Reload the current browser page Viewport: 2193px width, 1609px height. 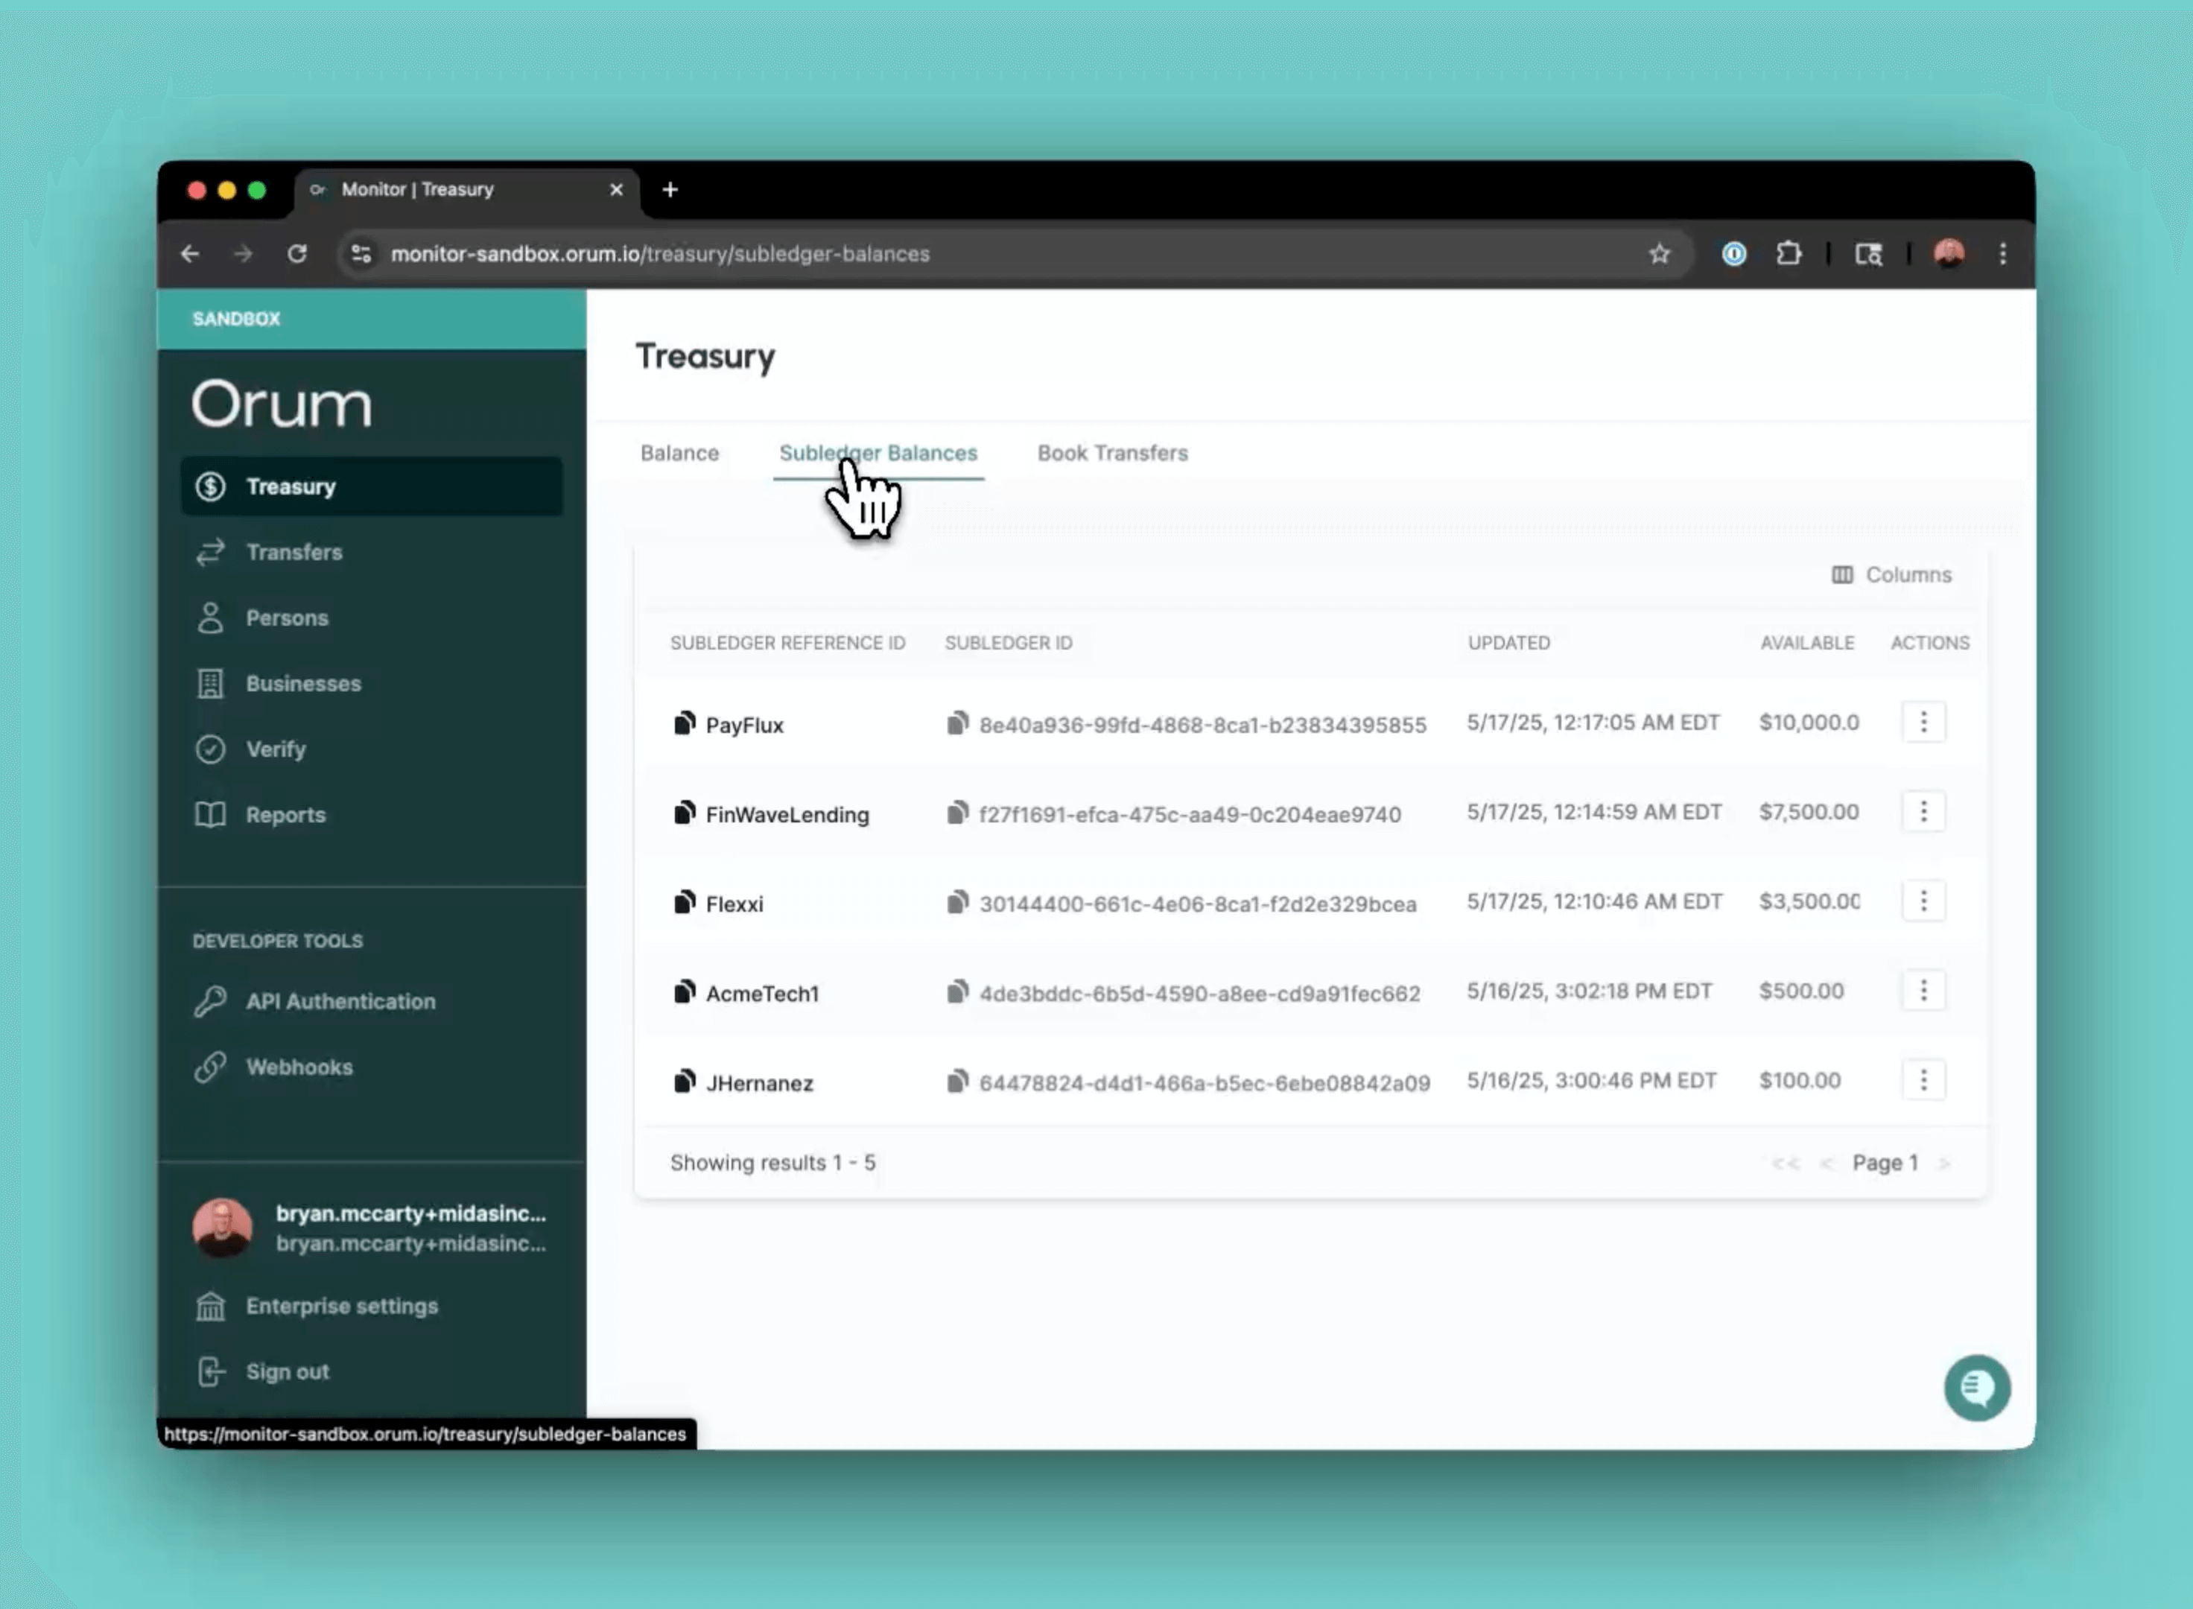point(297,254)
